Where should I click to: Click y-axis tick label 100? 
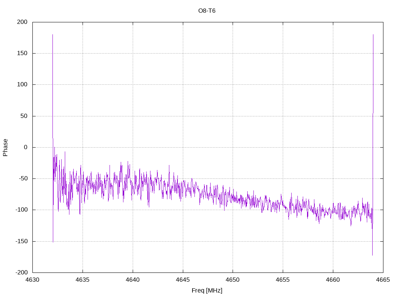[22, 84]
